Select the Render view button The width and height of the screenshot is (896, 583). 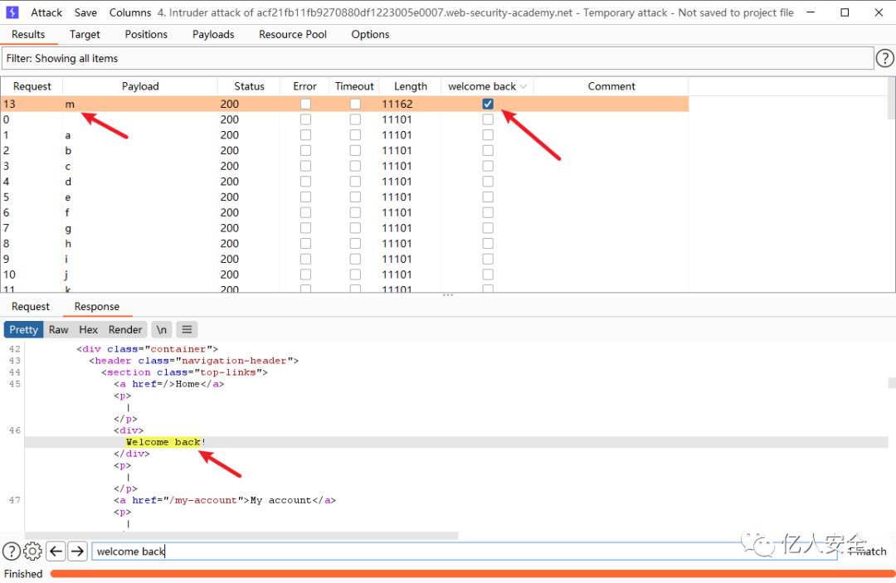125,329
